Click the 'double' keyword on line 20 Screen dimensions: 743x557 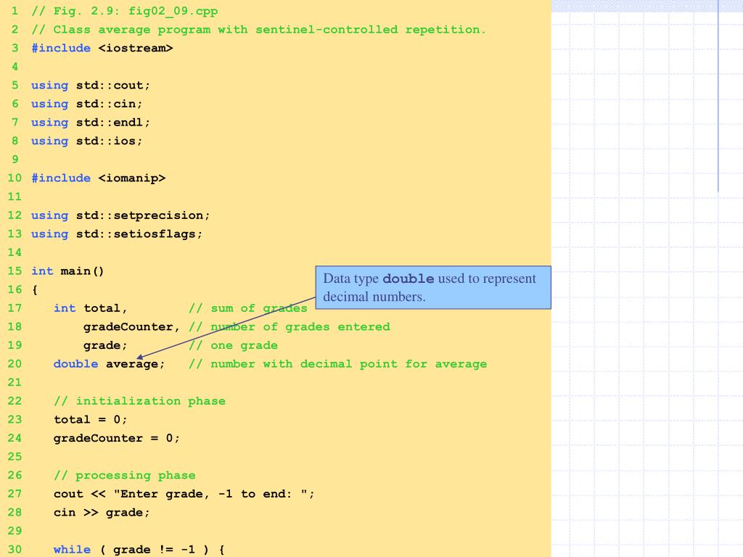[x=75, y=364]
